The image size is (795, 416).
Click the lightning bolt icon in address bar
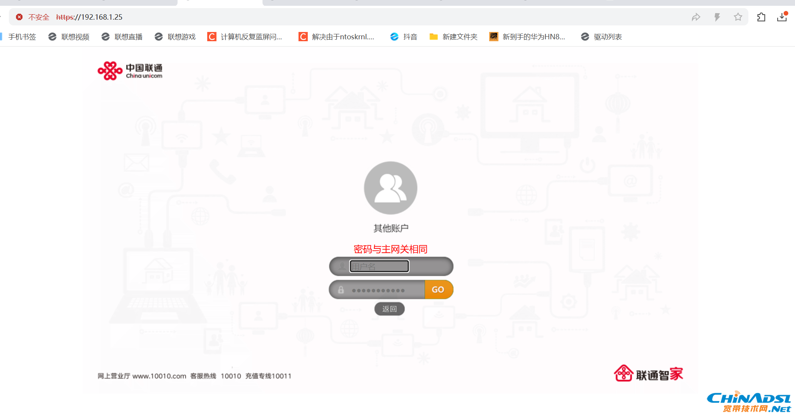[717, 17]
